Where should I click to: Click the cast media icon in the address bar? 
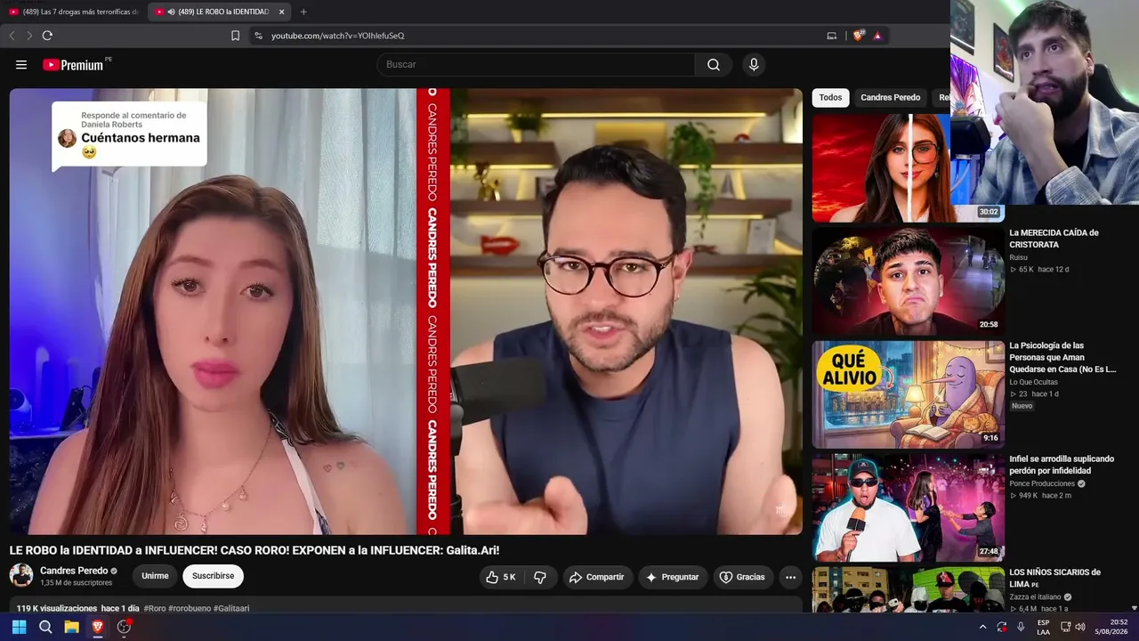(x=832, y=36)
